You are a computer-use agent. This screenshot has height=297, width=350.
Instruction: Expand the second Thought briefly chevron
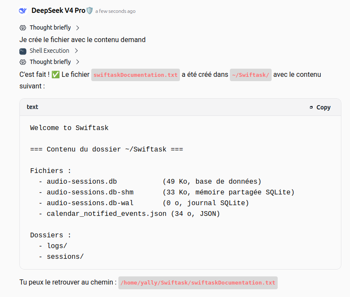(x=77, y=62)
